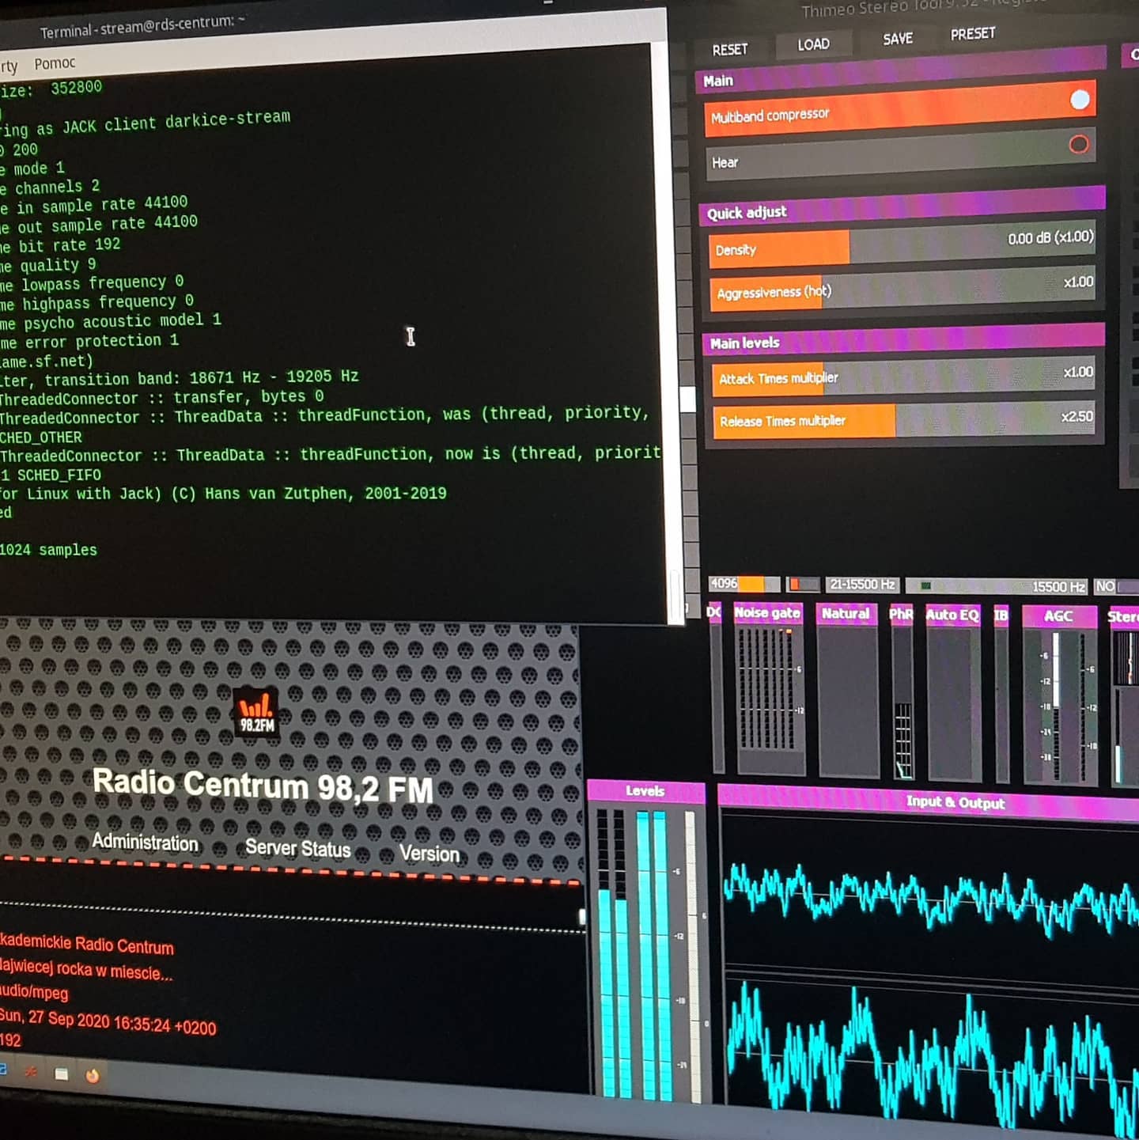Open the AGC module
Image resolution: width=1139 pixels, height=1140 pixels.
click(x=1058, y=616)
